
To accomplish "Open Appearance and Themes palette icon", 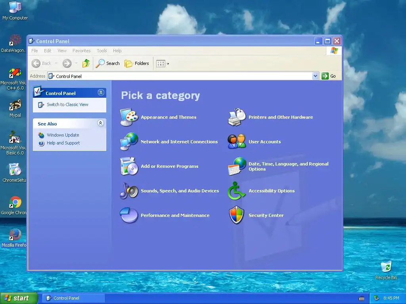I will (129, 117).
